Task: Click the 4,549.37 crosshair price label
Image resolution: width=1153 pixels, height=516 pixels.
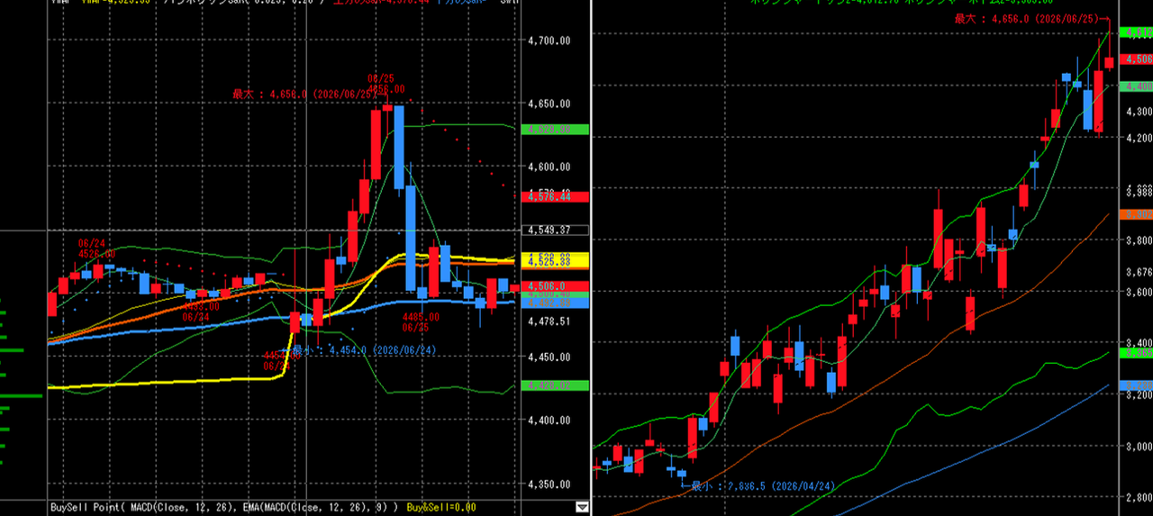Action: pos(555,230)
